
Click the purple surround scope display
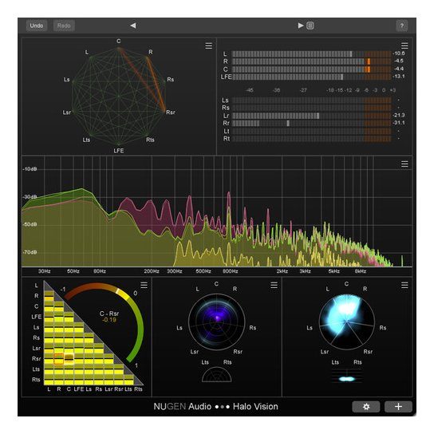[217, 322]
